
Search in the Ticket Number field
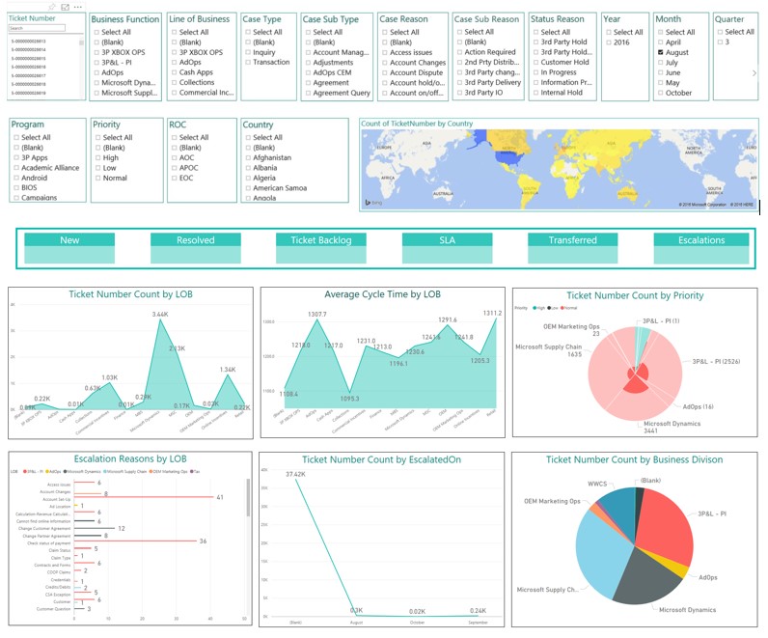(x=37, y=28)
